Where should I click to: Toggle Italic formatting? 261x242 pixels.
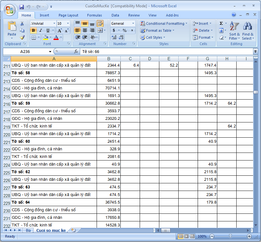(41, 30)
